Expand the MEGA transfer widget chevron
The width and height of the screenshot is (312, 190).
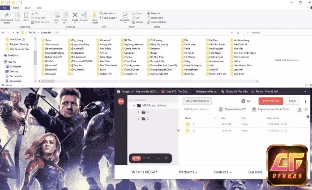click(x=158, y=158)
